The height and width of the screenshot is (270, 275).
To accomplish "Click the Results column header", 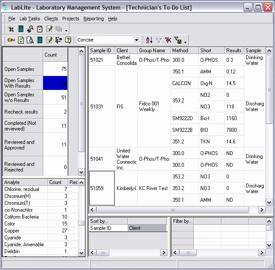I will (234, 51).
